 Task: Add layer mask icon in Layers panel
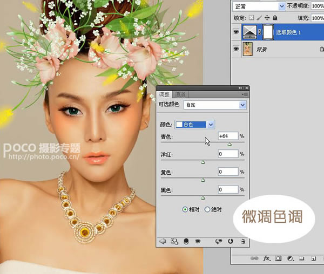(278, 258)
